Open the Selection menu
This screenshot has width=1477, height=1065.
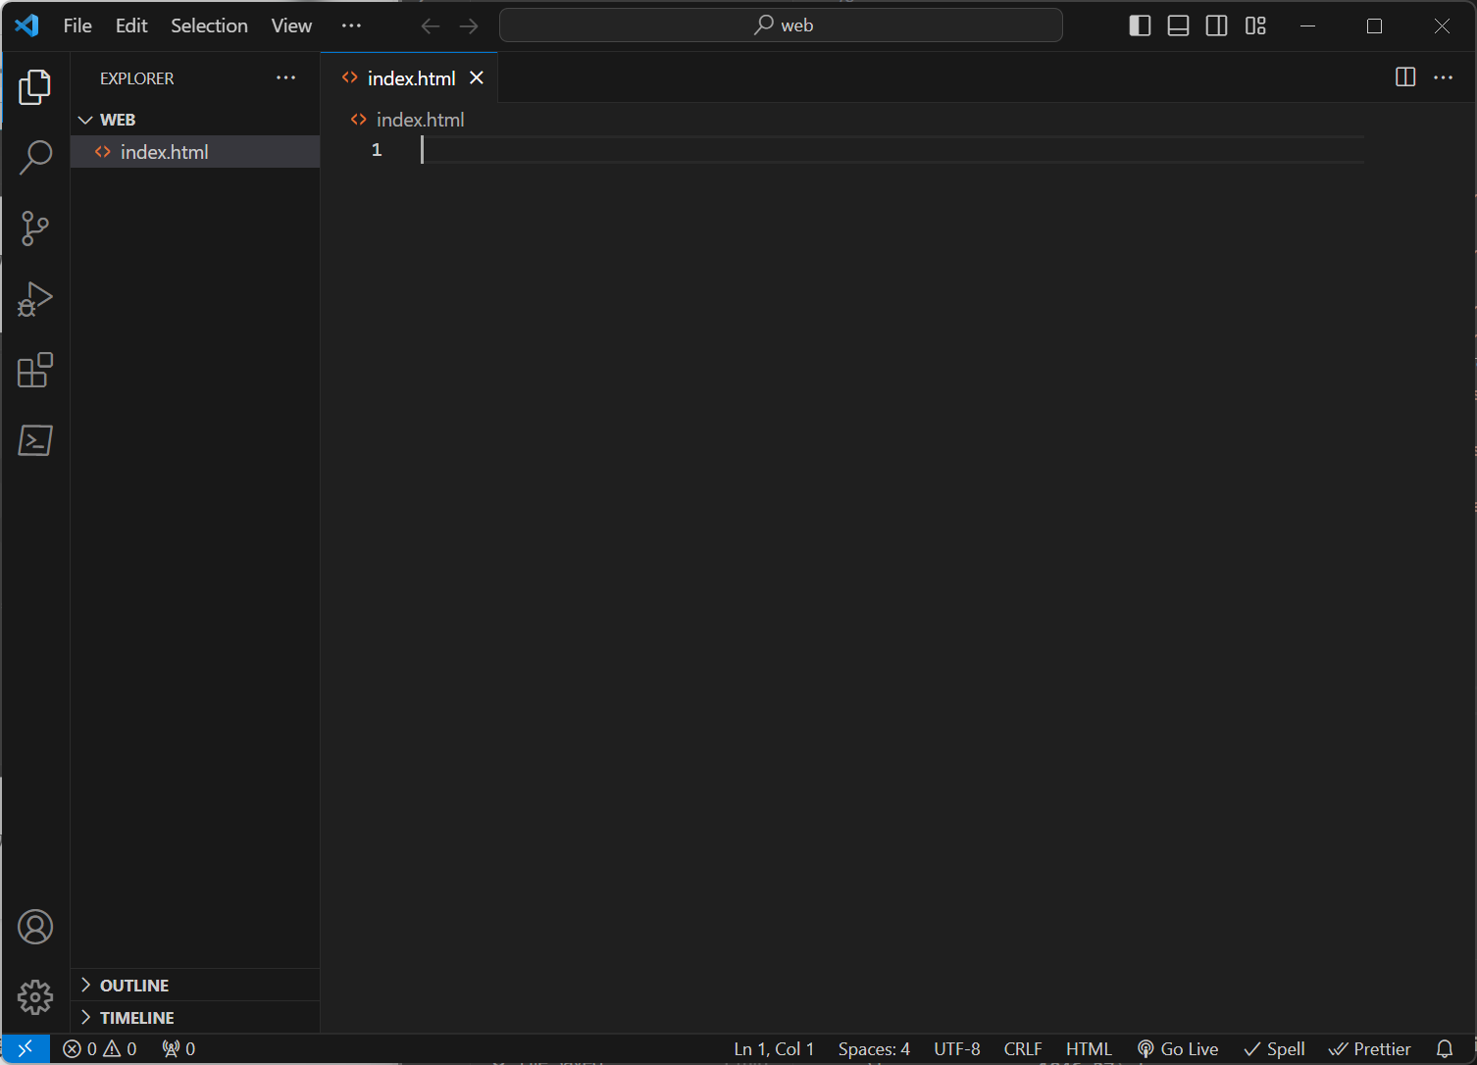[x=209, y=25]
